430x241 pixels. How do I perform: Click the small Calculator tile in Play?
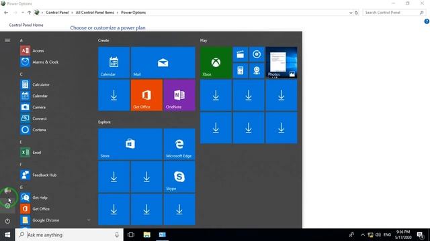point(241,70)
